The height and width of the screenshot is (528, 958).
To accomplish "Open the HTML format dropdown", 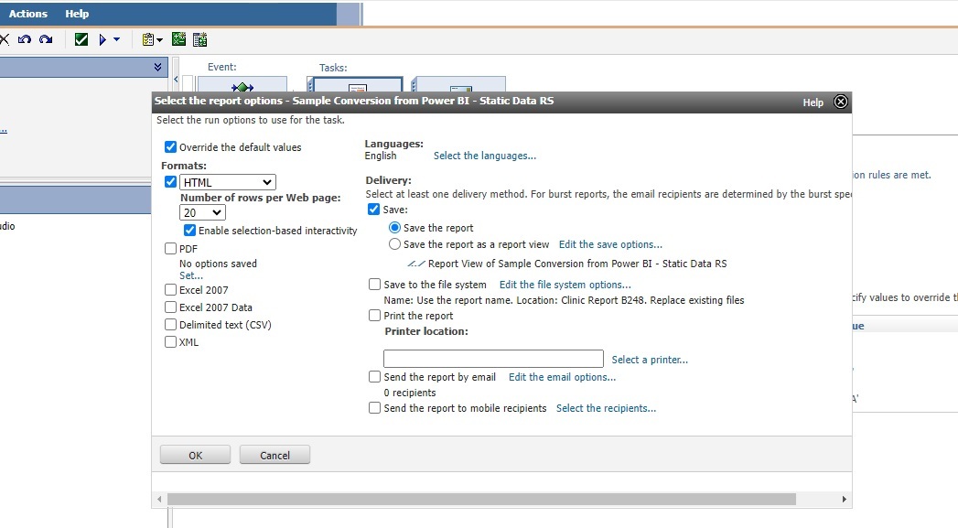I will point(227,182).
